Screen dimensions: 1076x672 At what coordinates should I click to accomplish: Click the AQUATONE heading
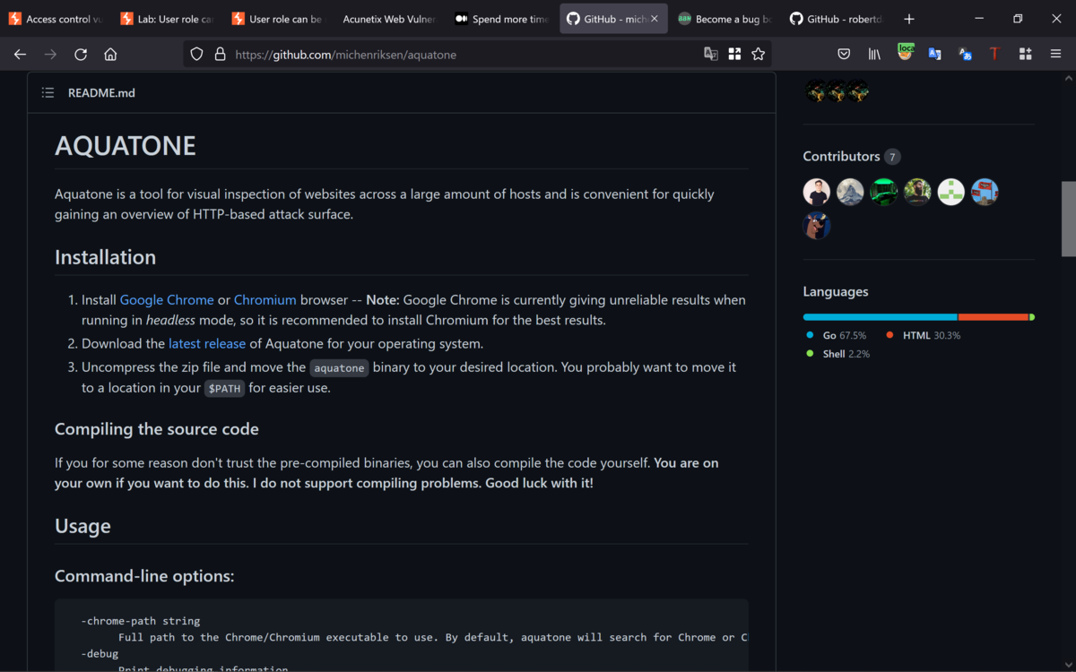pos(126,146)
